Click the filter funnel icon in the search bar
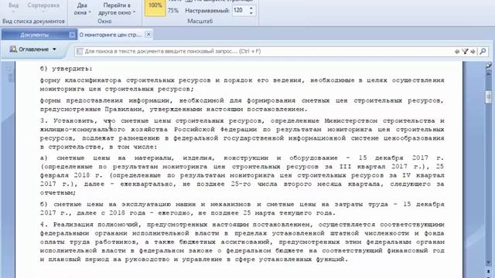 [465, 52]
